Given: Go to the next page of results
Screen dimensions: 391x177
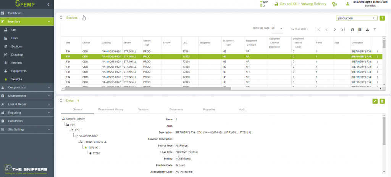Looking at the screenshot, I should pyautogui.click(x=334, y=30).
